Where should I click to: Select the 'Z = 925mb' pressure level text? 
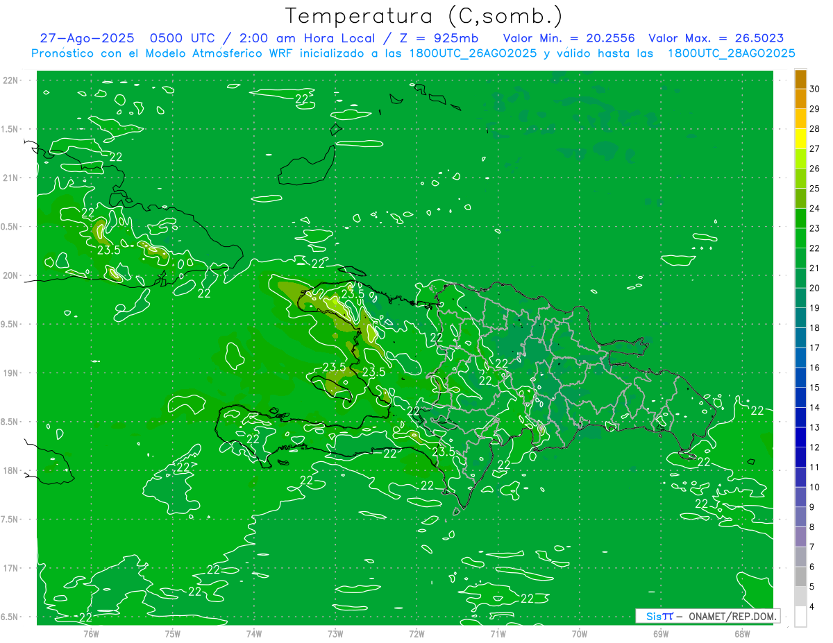pyautogui.click(x=438, y=39)
